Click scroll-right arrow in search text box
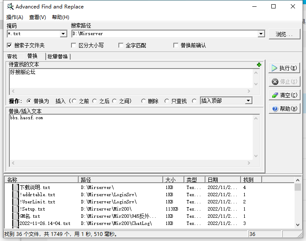This screenshot has height=241, width=306. 249,91
